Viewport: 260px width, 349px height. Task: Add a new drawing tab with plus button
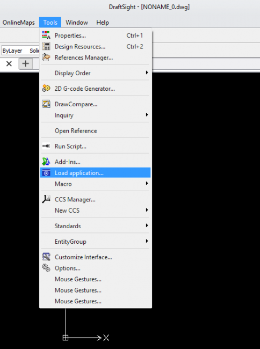click(26, 64)
